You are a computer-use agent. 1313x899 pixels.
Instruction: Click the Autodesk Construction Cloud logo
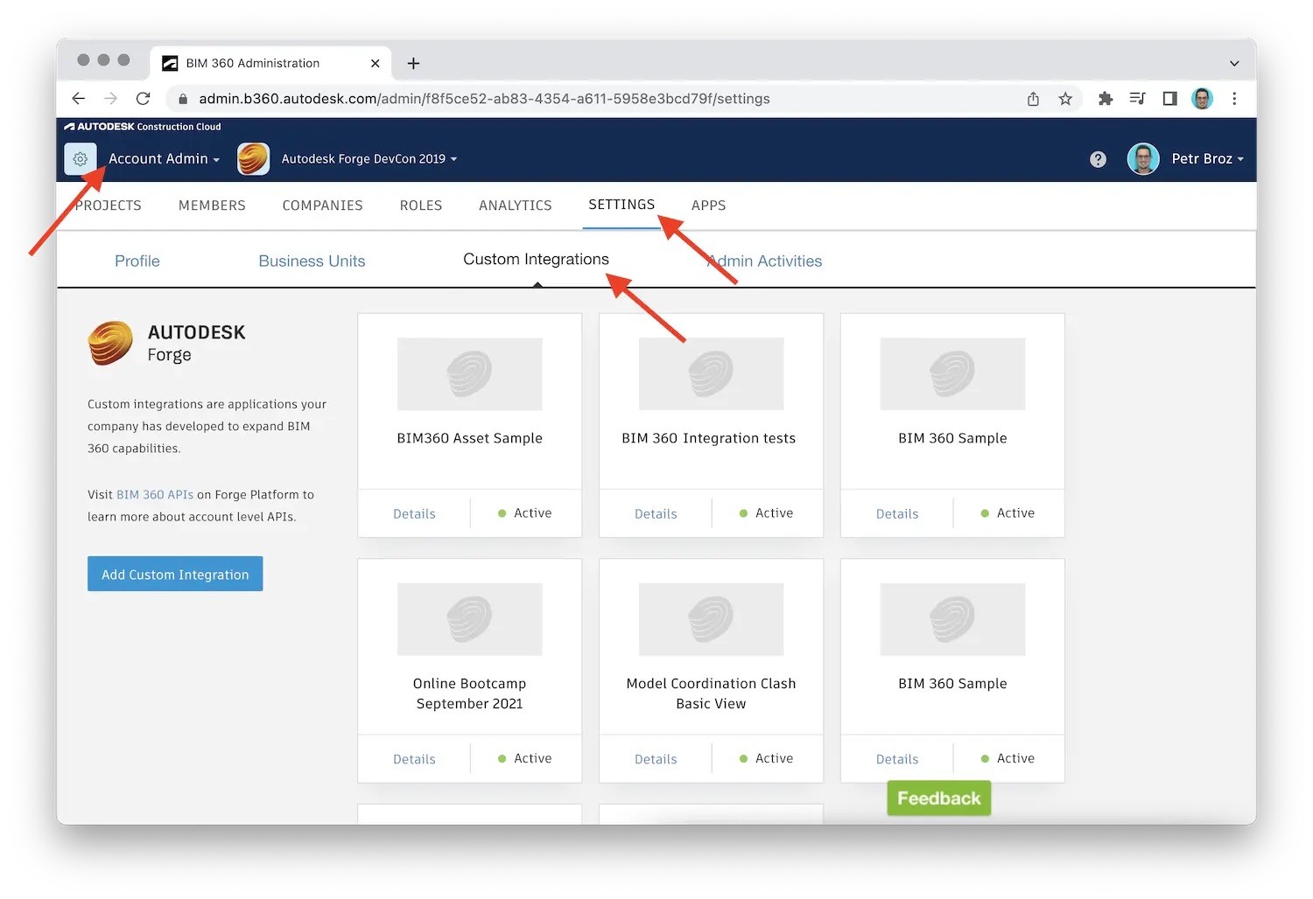(x=142, y=126)
